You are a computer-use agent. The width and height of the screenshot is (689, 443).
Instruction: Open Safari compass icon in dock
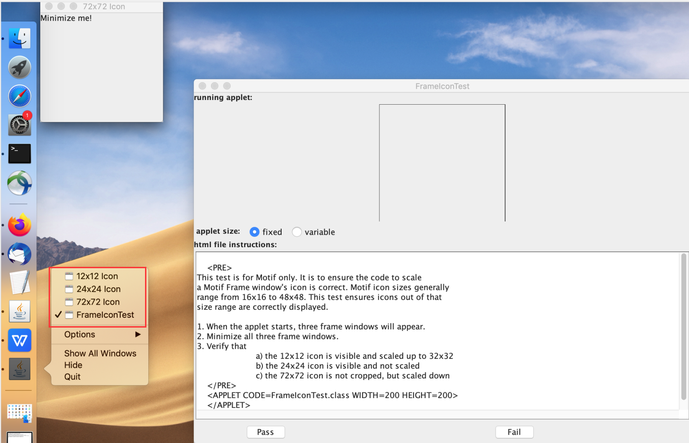(x=20, y=96)
